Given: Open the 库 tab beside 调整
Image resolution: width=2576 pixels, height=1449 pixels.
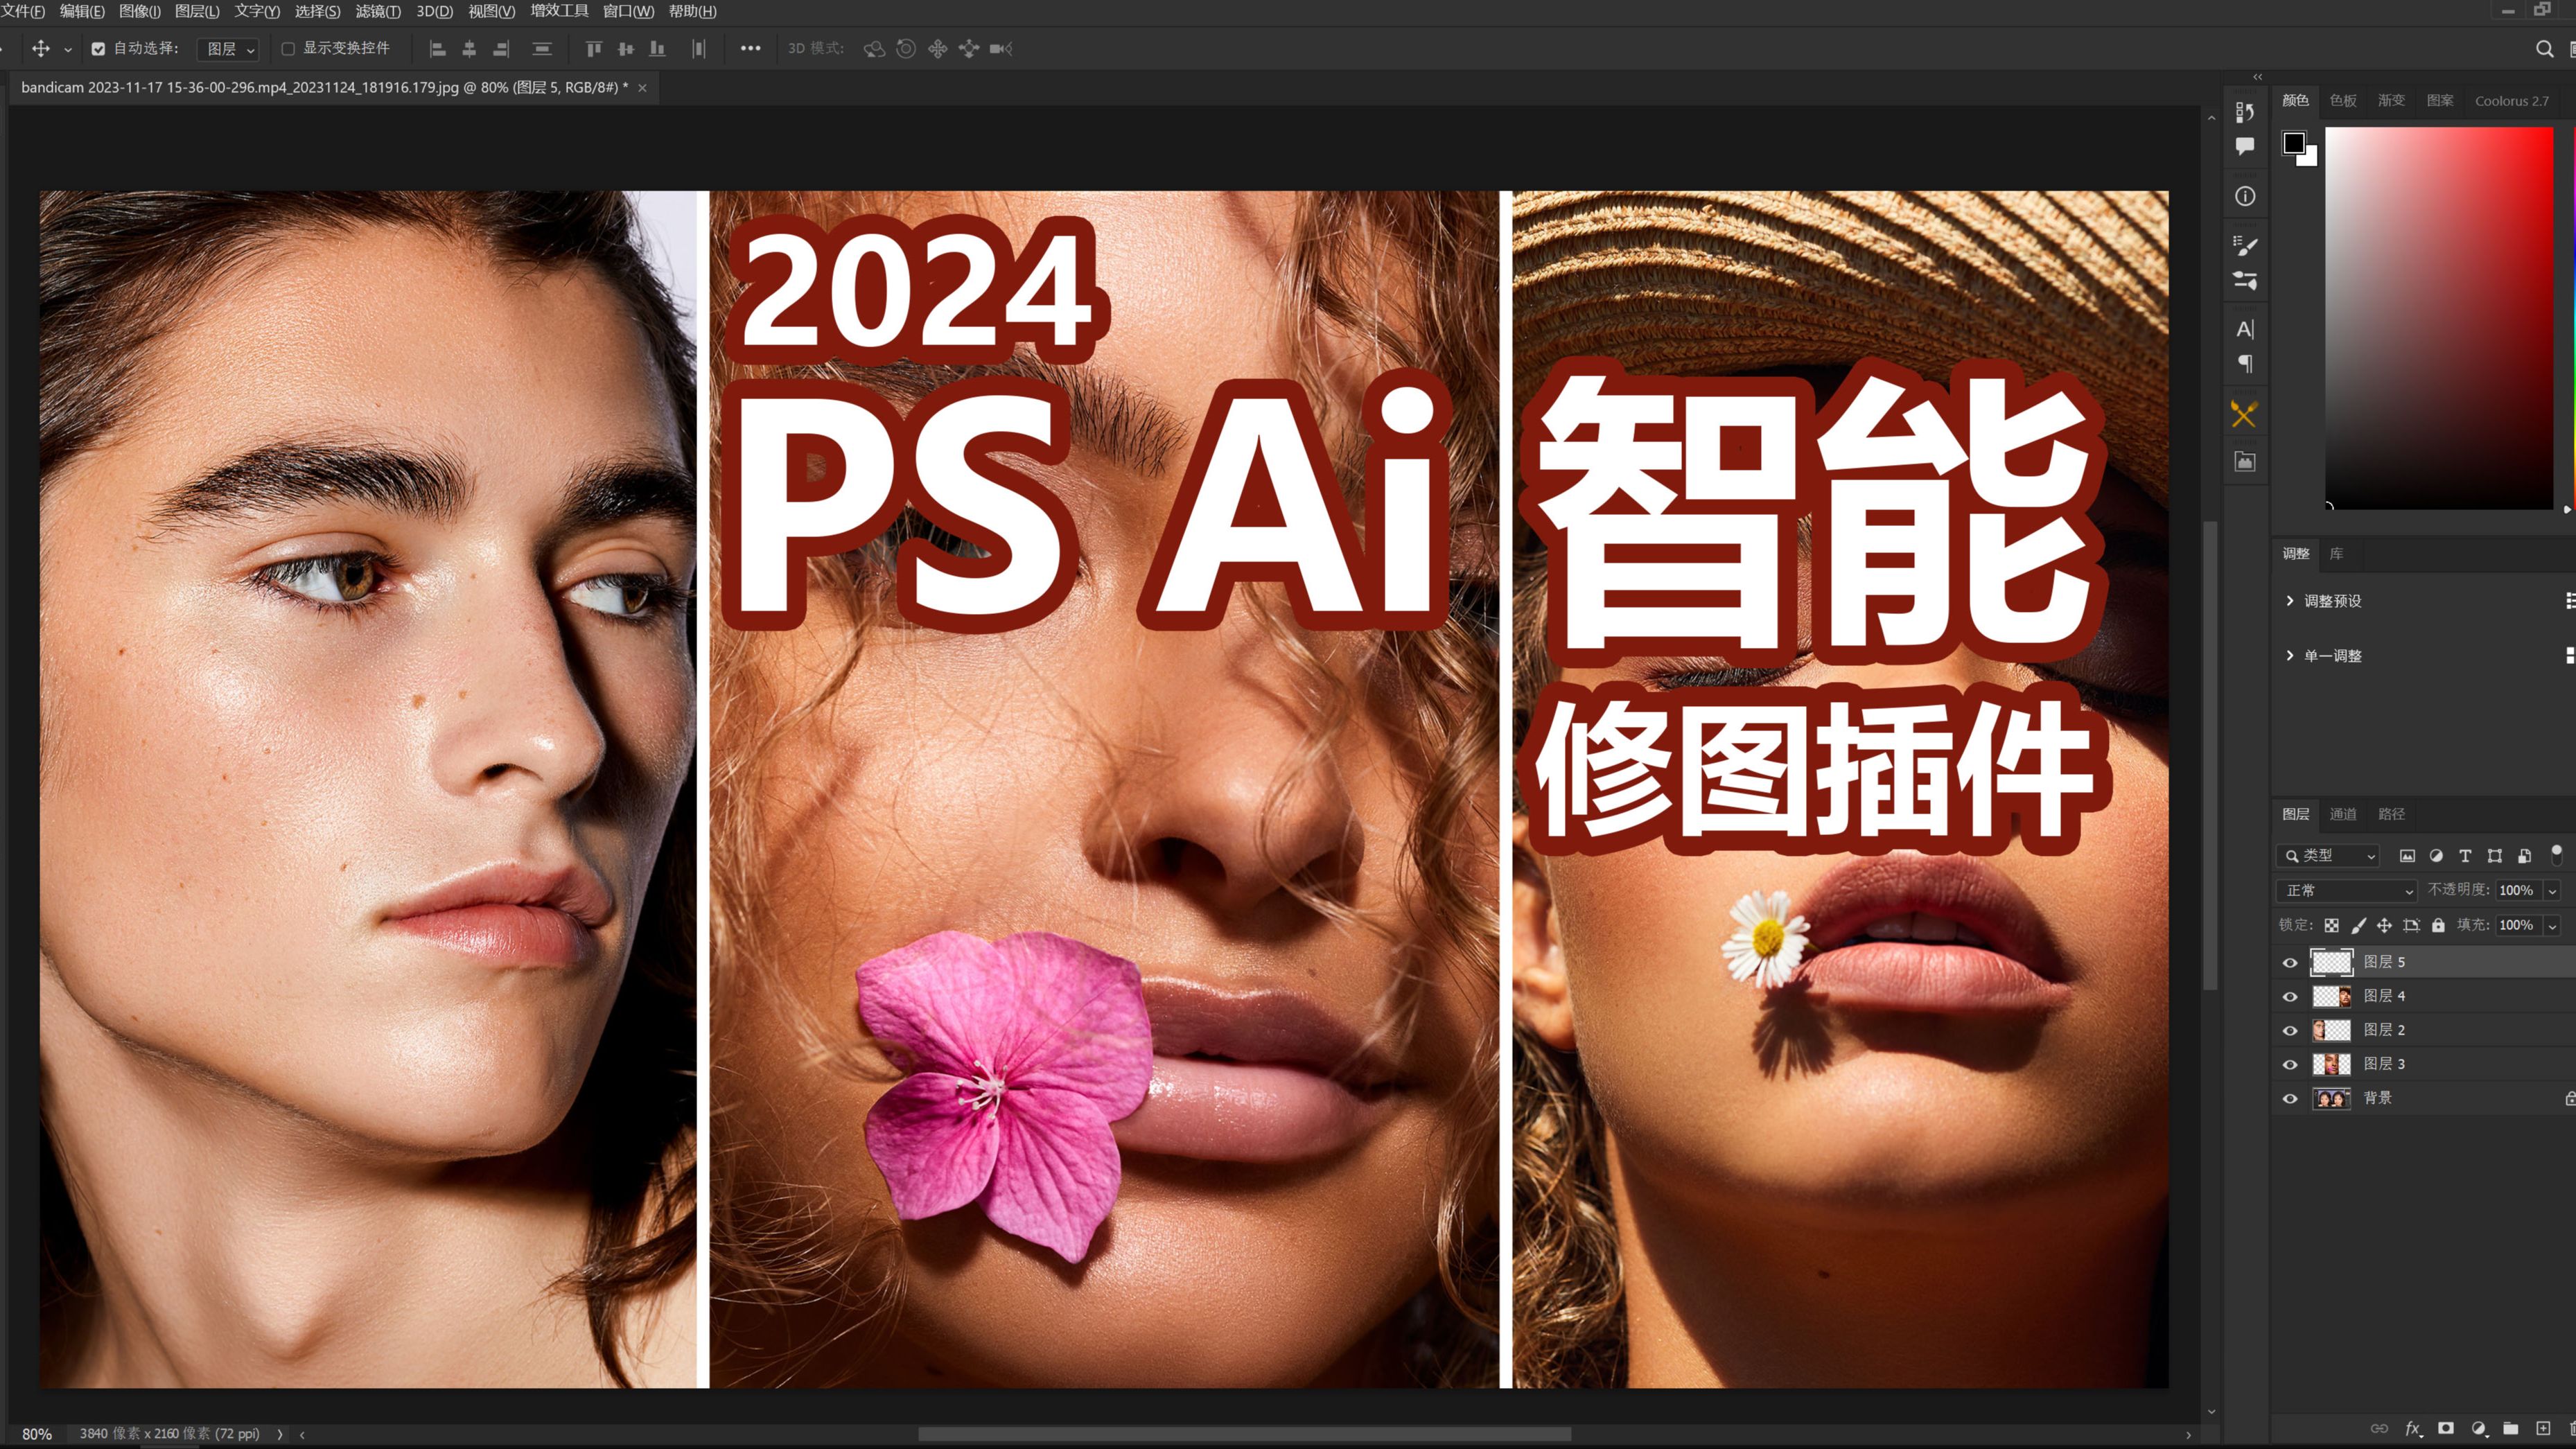Looking at the screenshot, I should coord(2336,553).
